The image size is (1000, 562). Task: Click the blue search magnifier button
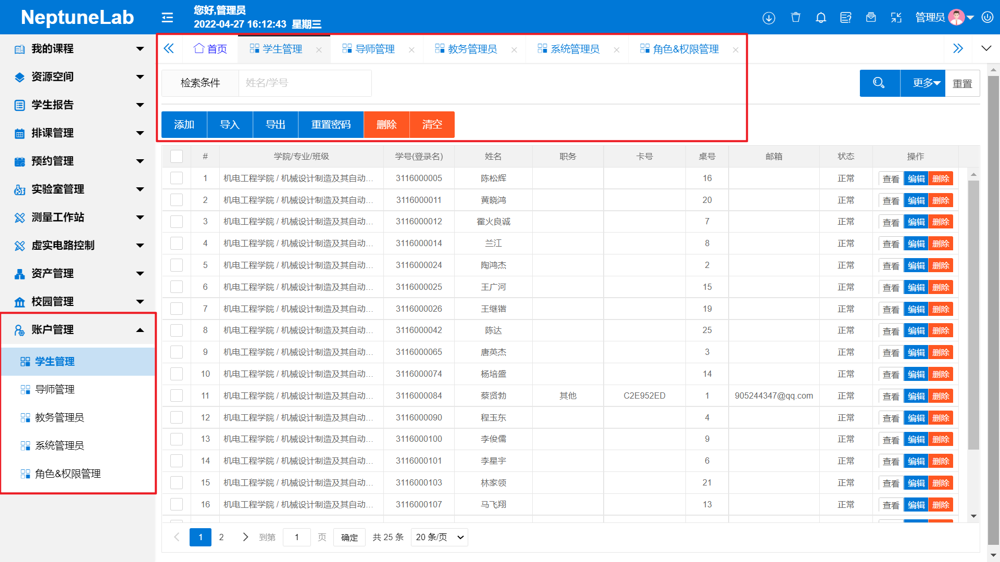pyautogui.click(x=879, y=83)
